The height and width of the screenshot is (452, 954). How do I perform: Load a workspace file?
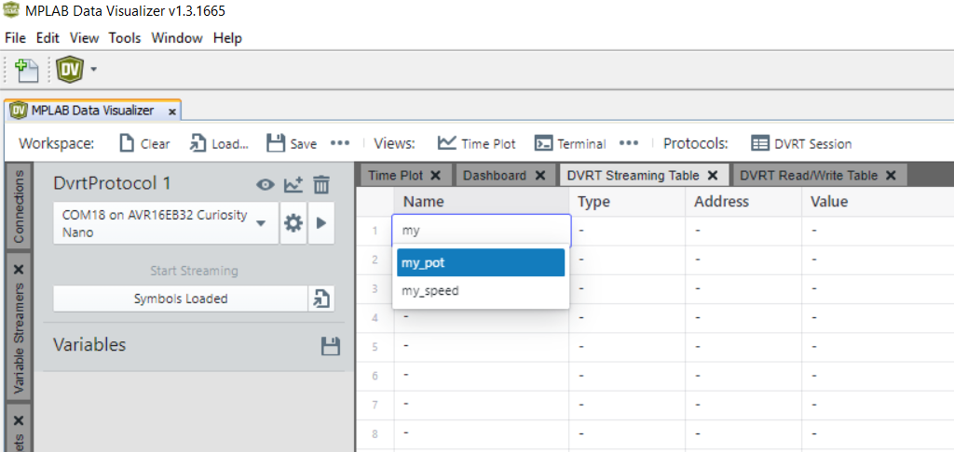tap(220, 144)
